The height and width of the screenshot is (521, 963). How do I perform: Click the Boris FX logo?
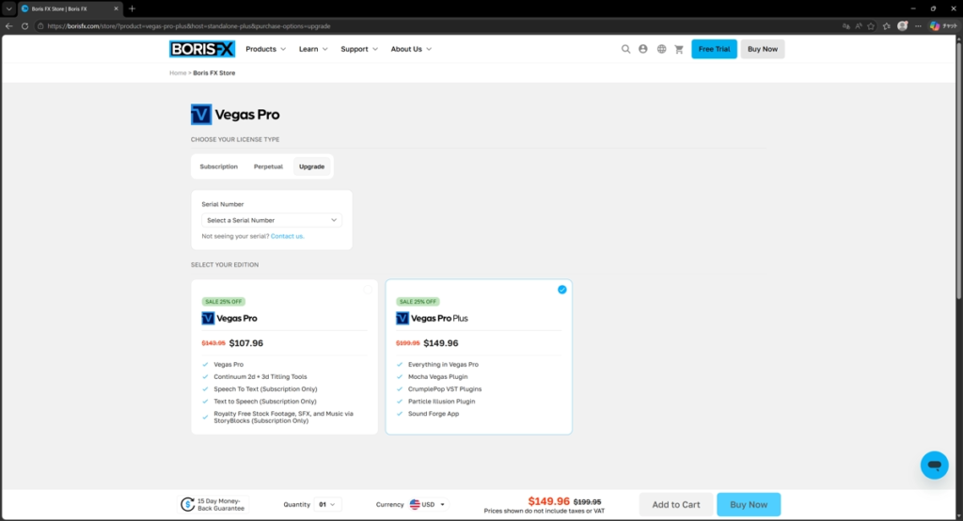point(202,49)
